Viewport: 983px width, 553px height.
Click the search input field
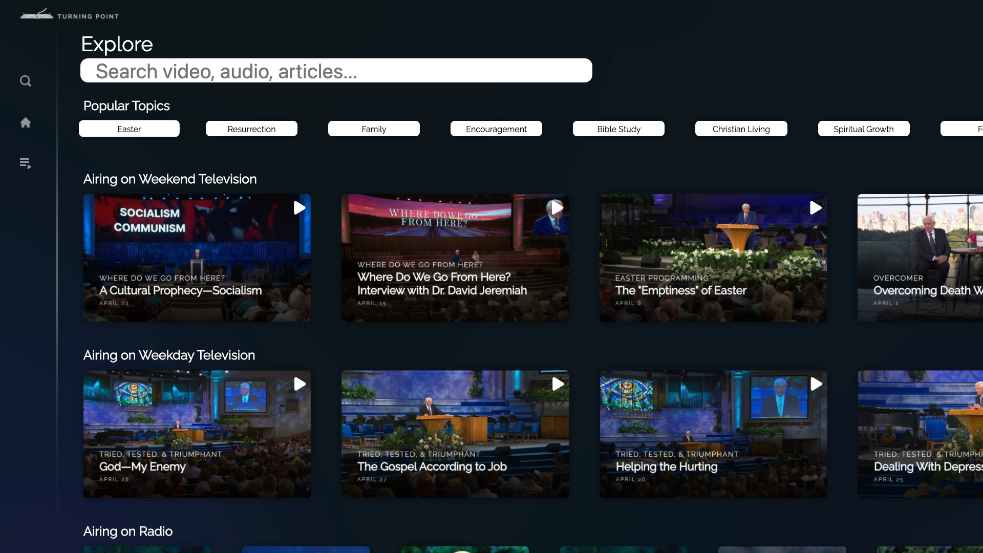tap(336, 71)
